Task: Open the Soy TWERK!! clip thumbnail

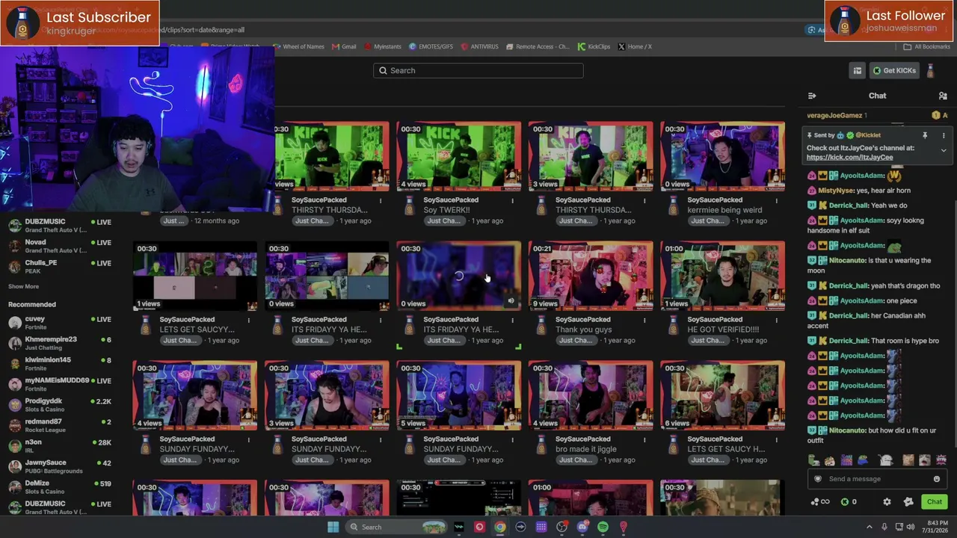Action: pyautogui.click(x=458, y=156)
